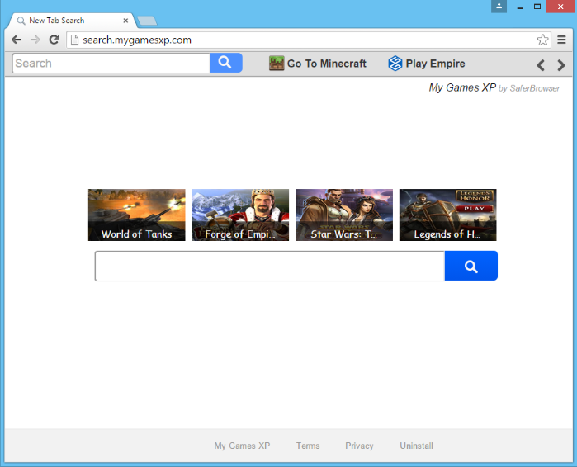Viewport: 577px width, 467px height.
Task: Close the New Tab Search tab
Action: pyautogui.click(x=125, y=21)
